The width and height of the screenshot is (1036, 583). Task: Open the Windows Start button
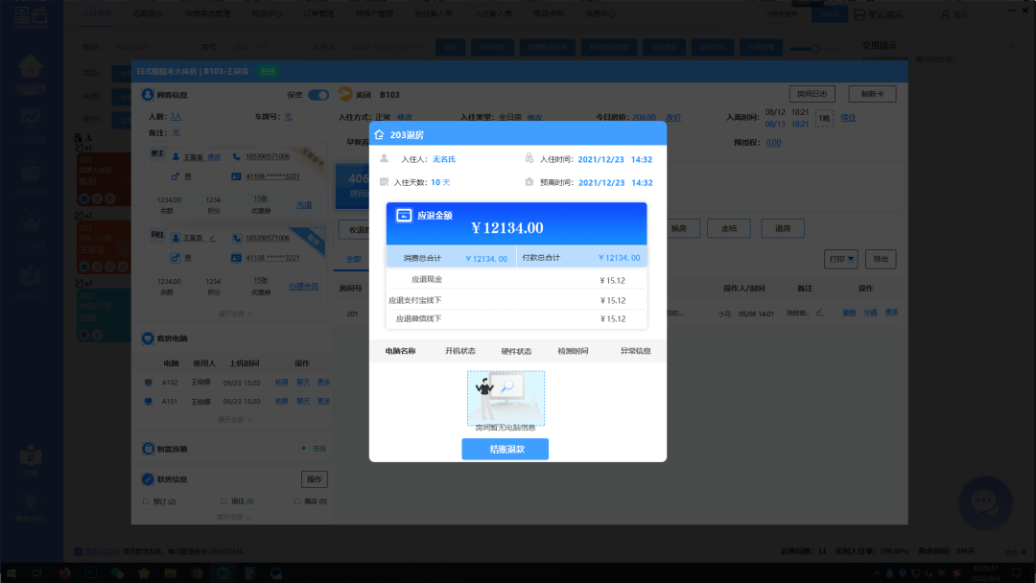[x=12, y=573]
